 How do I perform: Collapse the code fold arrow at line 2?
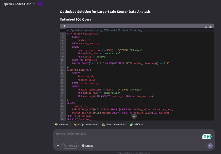tap(65, 34)
